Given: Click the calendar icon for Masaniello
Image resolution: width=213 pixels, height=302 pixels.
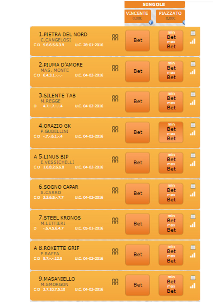Looking at the screenshot, I should 193,278.
